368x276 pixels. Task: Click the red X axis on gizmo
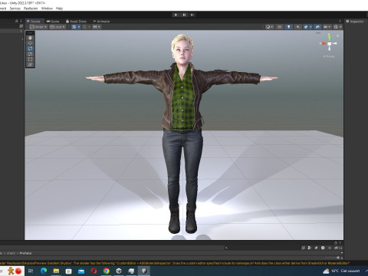[x=324, y=44]
